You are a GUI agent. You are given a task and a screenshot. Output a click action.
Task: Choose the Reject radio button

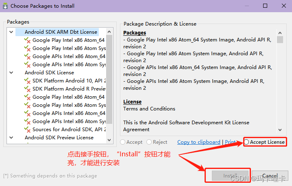157,142
